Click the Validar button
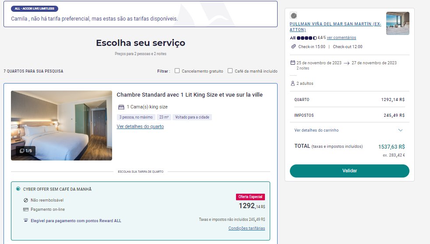 pos(349,171)
